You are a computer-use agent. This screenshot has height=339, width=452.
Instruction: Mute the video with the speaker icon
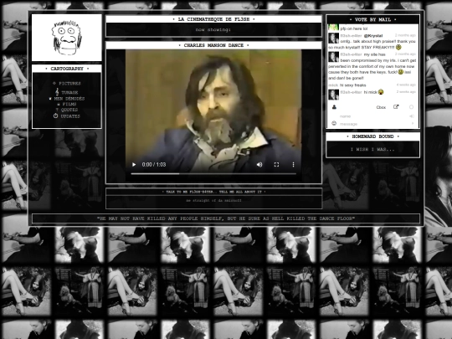(x=259, y=165)
